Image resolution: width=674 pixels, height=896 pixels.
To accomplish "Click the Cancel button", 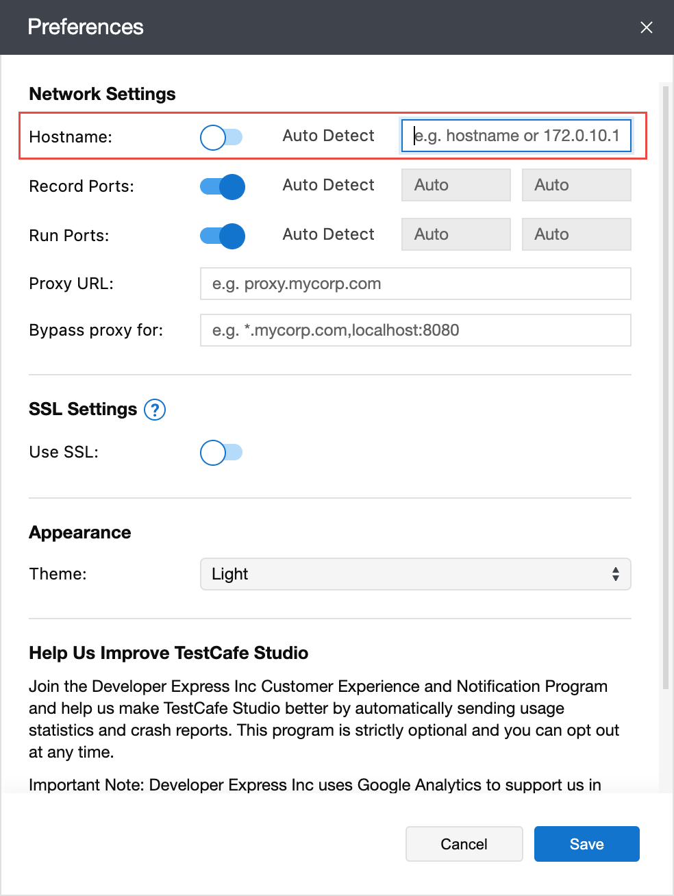I will (x=464, y=844).
